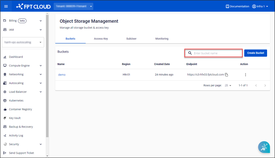Click the Activity Log icon
Image resolution: width=275 pixels, height=158 pixels.
[5, 136]
